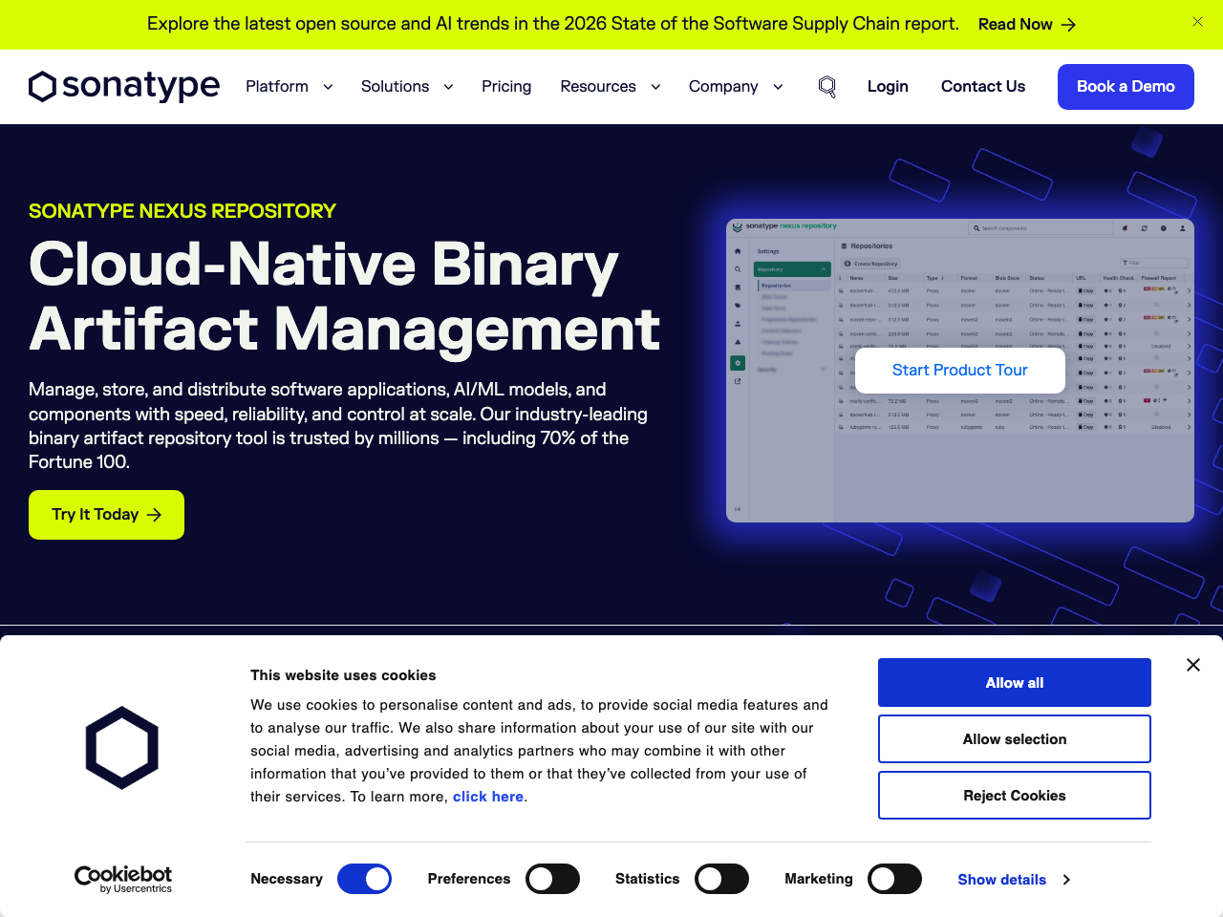Open the Solutions dropdown

click(x=406, y=87)
